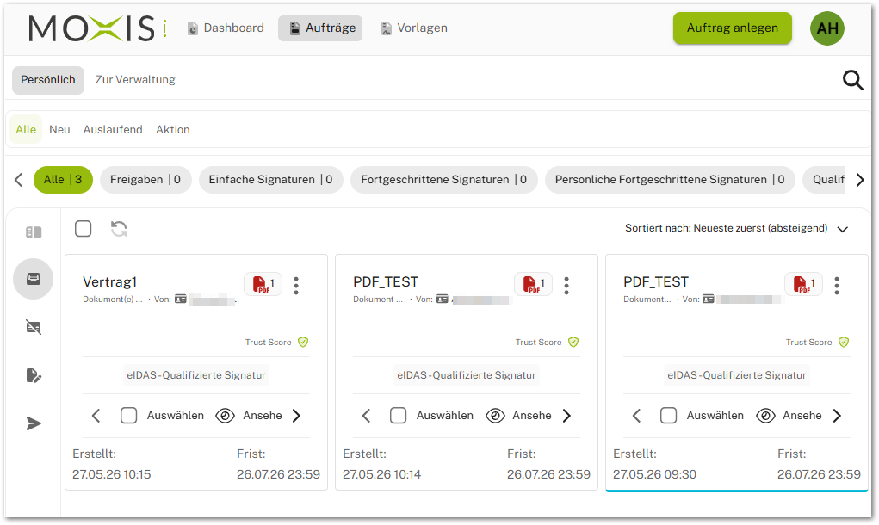This screenshot has width=879, height=525.
Task: Open PDF icon on 09:30 PDF_TEST card
Action: point(803,284)
